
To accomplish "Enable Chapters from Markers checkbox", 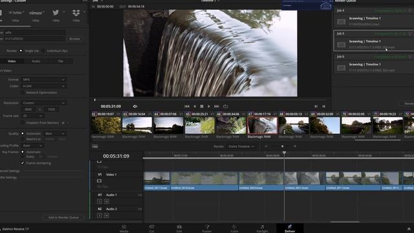I will pos(23,122).
